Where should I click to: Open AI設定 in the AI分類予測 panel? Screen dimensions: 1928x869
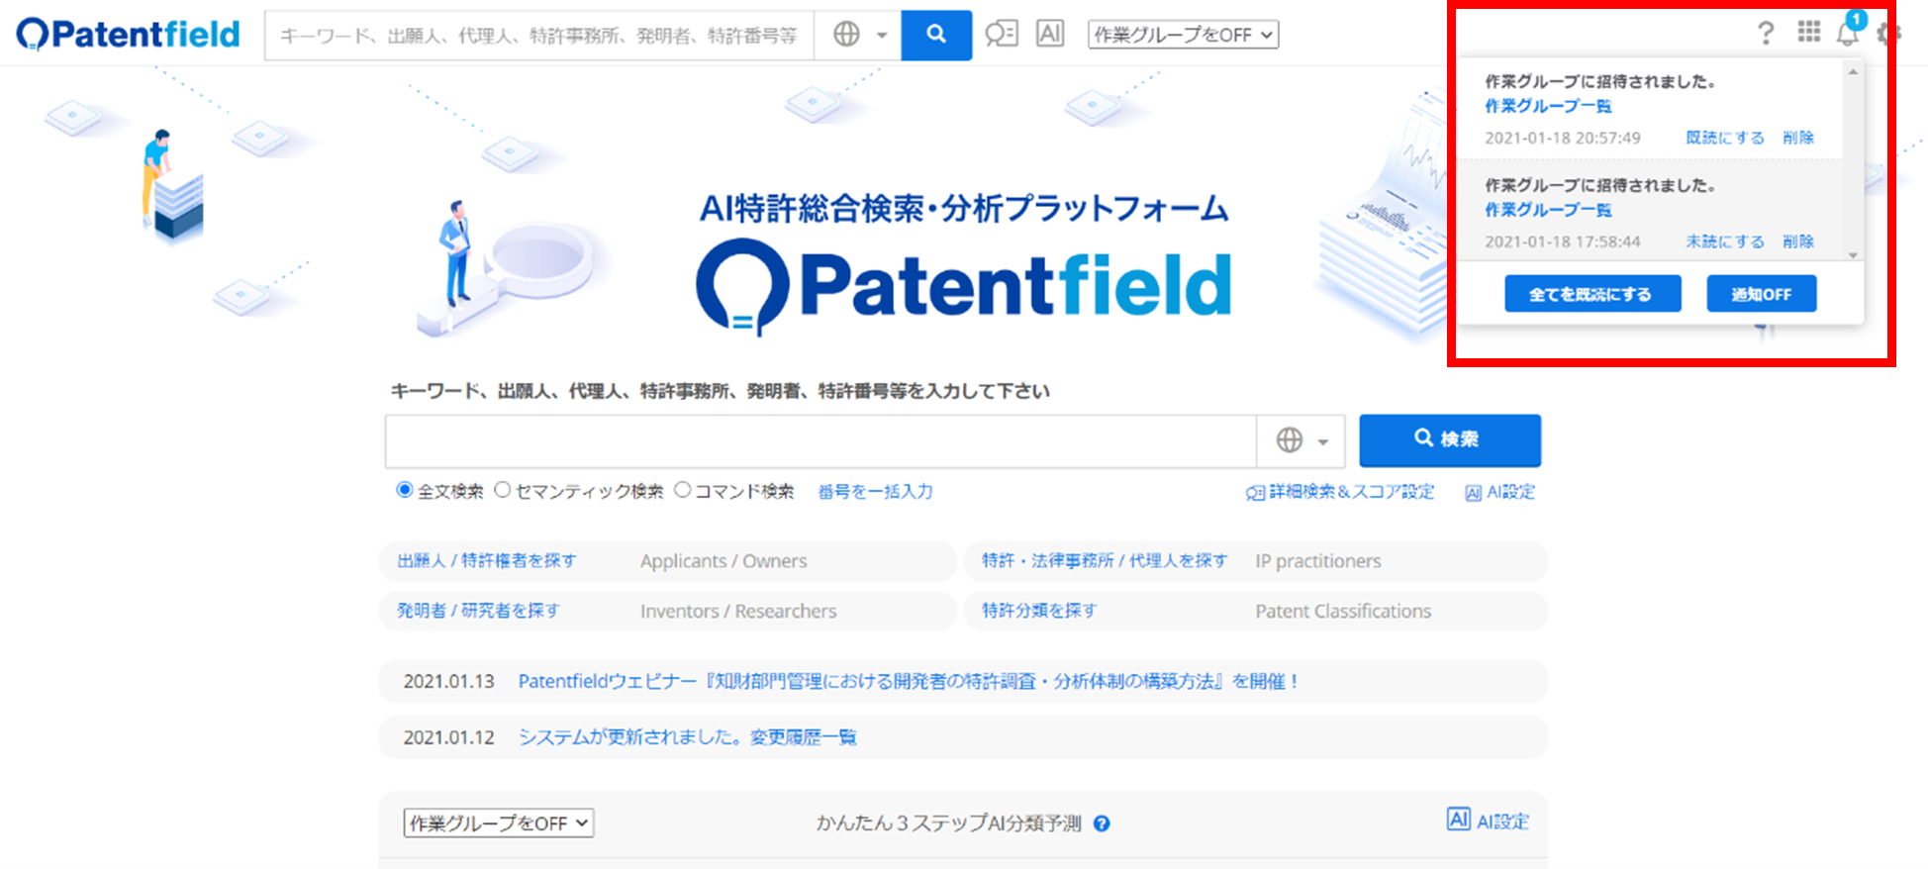(1488, 821)
